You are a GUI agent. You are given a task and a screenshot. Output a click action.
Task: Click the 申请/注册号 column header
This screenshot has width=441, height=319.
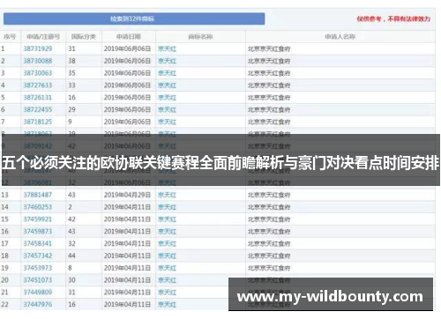pos(43,37)
